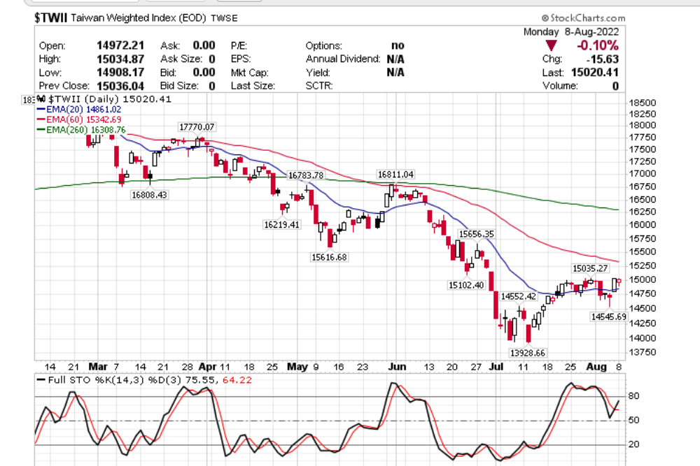
Task: Click the red %D value 64.22
Action: pos(237,380)
